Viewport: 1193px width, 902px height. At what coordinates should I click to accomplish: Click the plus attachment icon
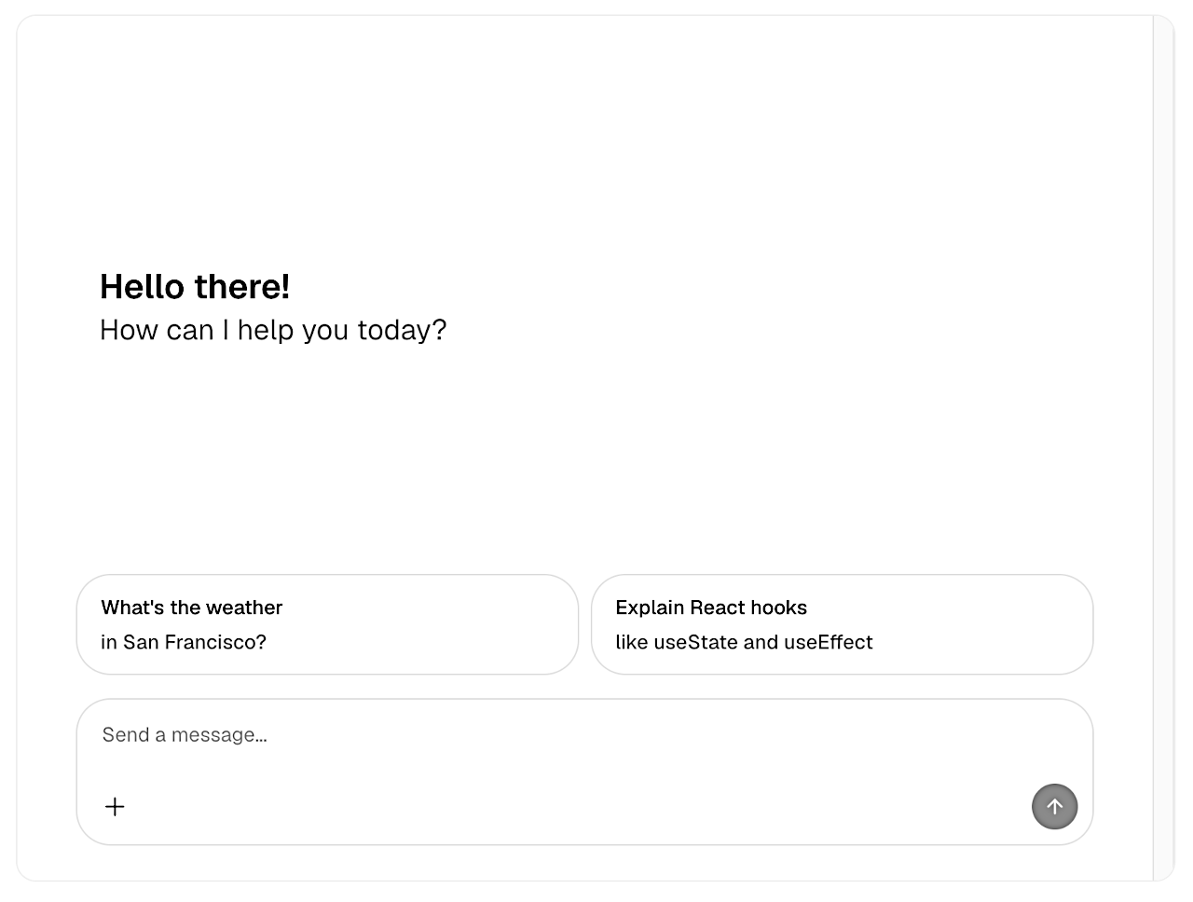click(115, 807)
